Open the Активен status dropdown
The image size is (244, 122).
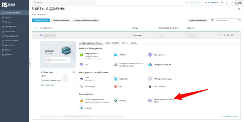click(138, 35)
